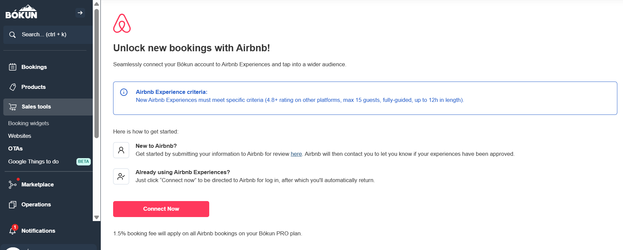Click "Unlock new bookings with Airbnb!" heading
This screenshot has height=250, width=623.
click(192, 48)
